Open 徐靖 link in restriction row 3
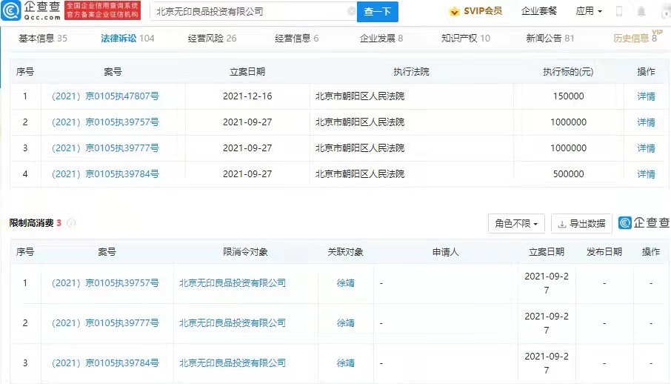671x384 pixels. [345, 363]
